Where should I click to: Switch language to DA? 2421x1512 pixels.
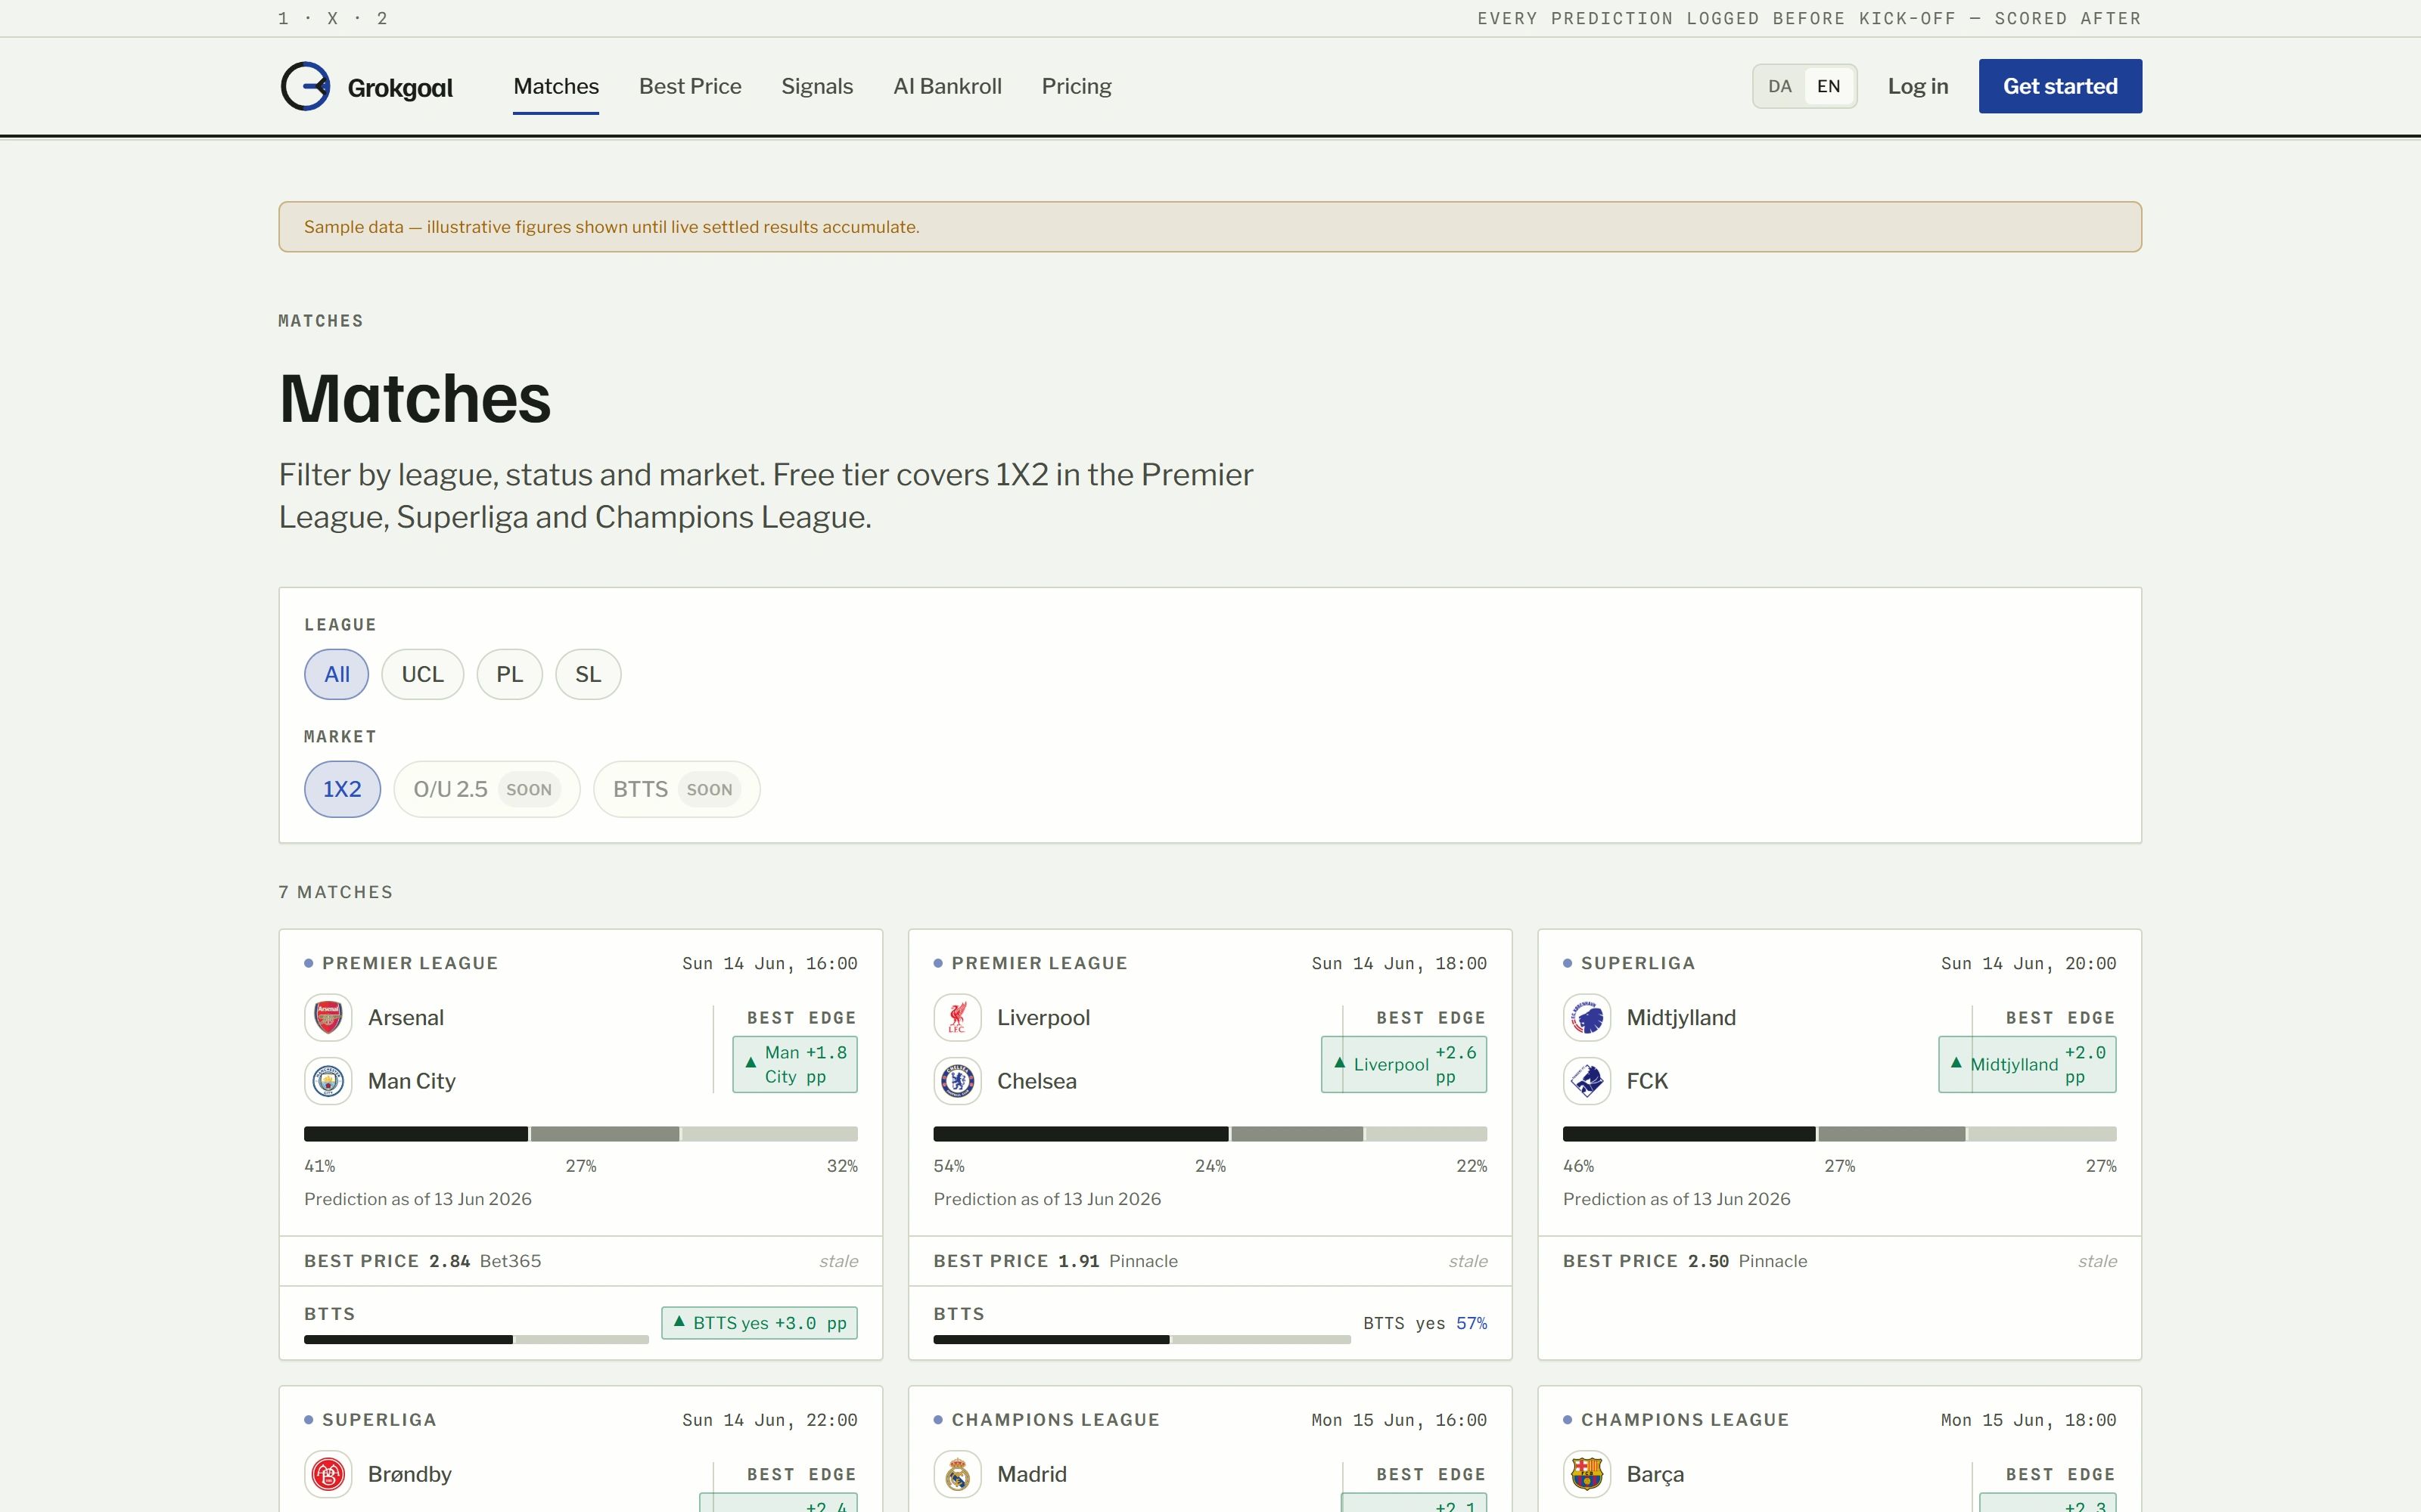click(1779, 86)
